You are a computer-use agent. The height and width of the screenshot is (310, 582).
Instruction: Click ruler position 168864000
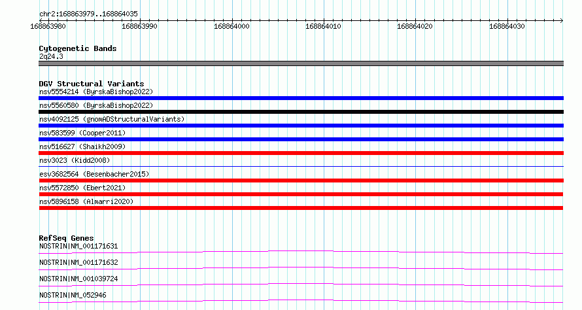(x=231, y=26)
